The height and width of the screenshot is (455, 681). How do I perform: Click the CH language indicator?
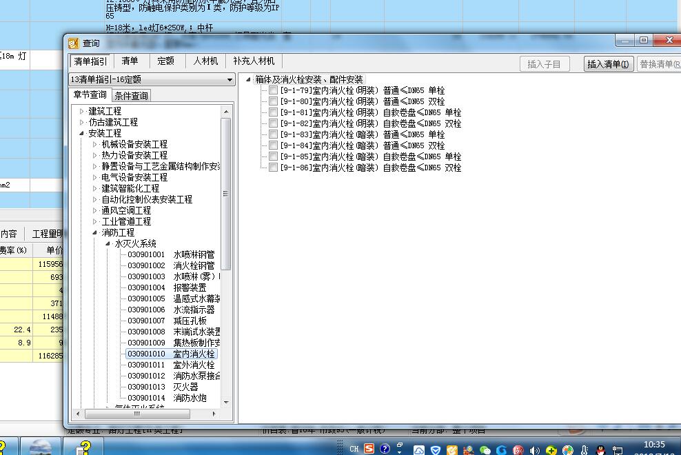pyautogui.click(x=354, y=449)
